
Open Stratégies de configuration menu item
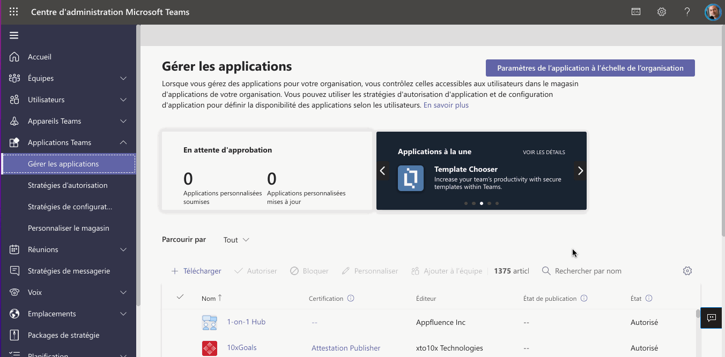(x=70, y=207)
